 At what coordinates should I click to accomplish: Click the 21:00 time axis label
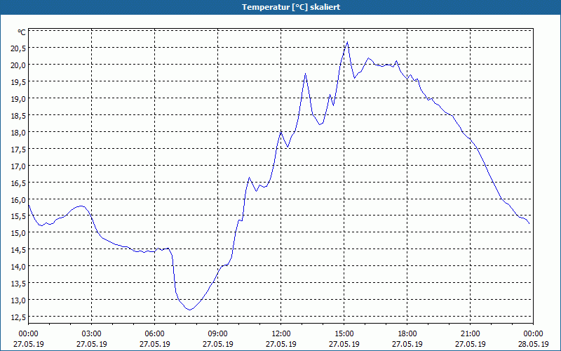tap(470, 334)
